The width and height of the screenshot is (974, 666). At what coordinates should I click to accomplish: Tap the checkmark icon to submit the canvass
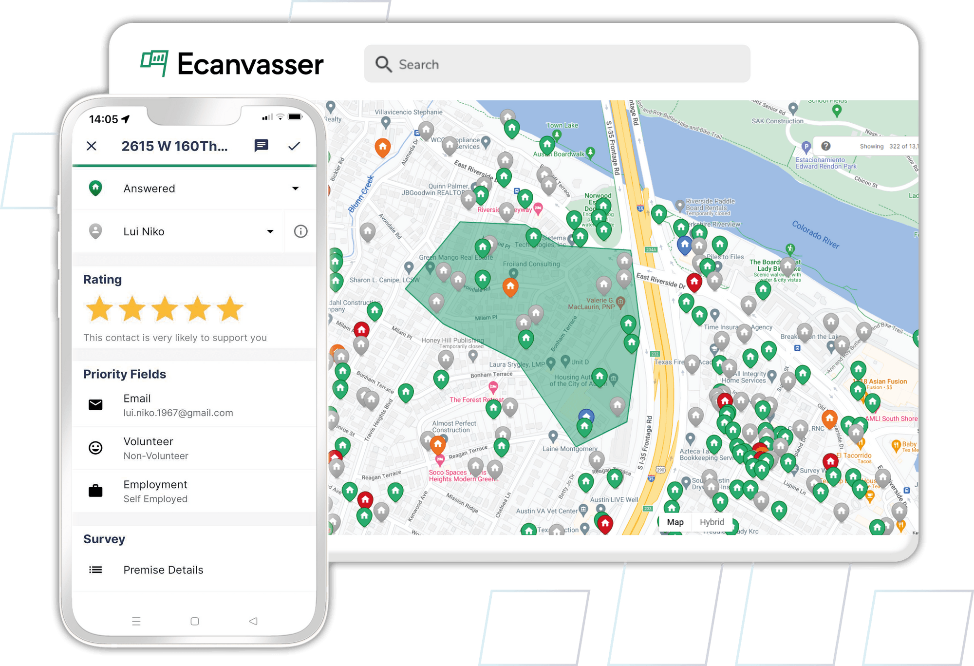(x=294, y=145)
